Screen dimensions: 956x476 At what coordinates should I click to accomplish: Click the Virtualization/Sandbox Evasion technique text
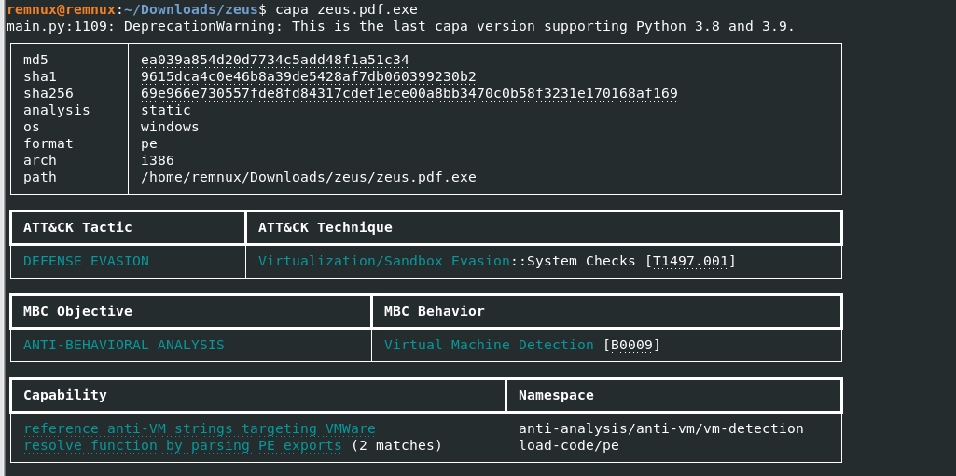coord(383,261)
